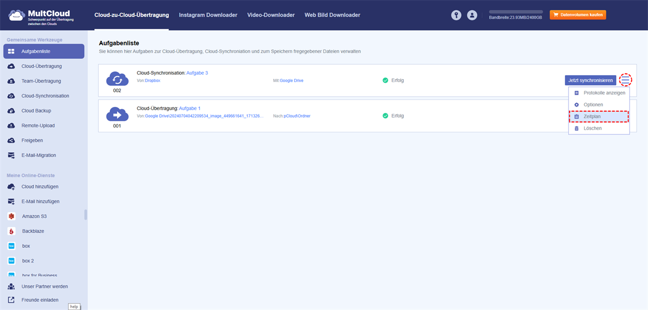Click the sidebar scrollbar handle

tap(85, 215)
